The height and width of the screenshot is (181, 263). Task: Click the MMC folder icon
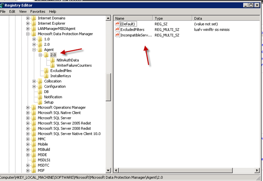click(x=34, y=139)
